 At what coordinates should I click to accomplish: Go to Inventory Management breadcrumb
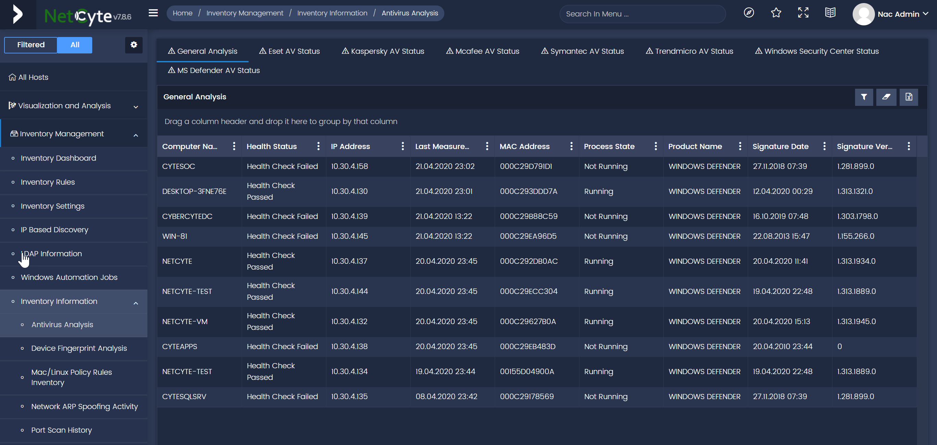(245, 13)
